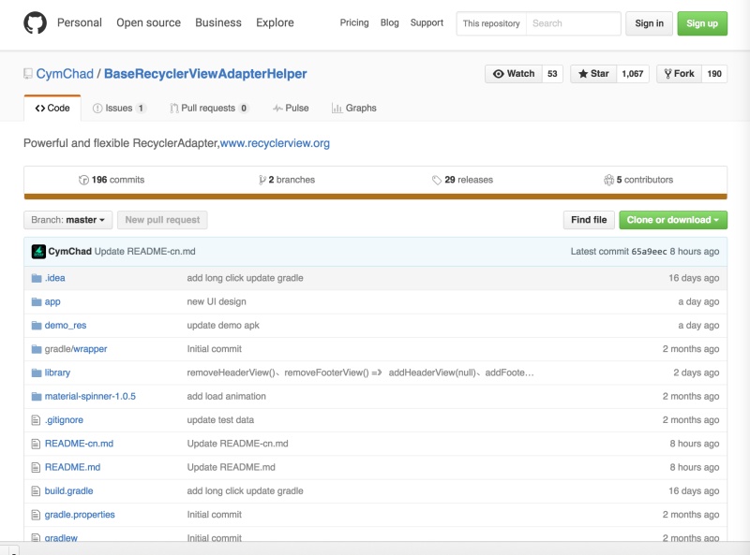Click the GitHub Octocat logo
The height and width of the screenshot is (555, 750).
pyautogui.click(x=35, y=23)
